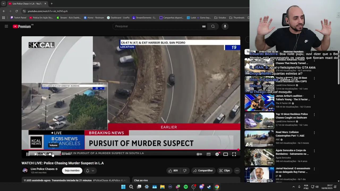340x191 pixels.
Task: Reload the page
Action: (x=16, y=11)
